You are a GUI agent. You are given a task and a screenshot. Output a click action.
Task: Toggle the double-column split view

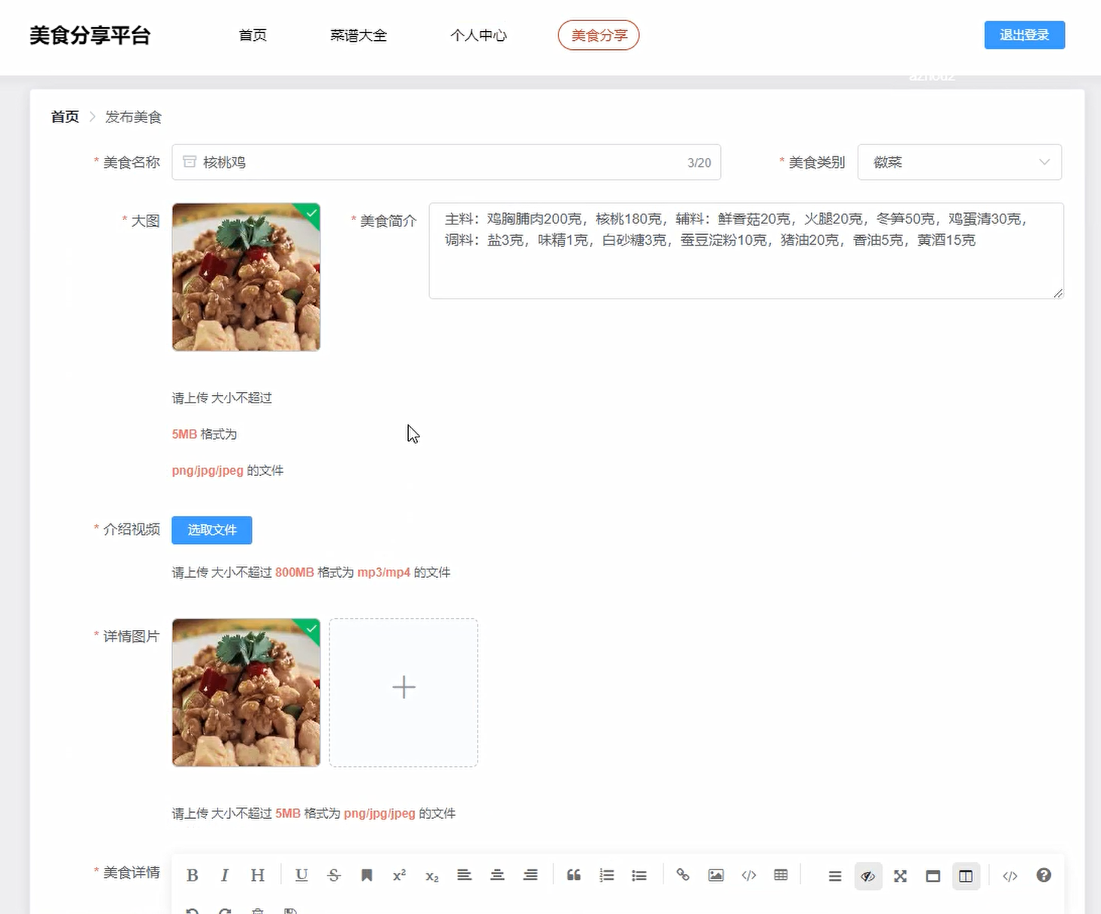[x=966, y=876]
